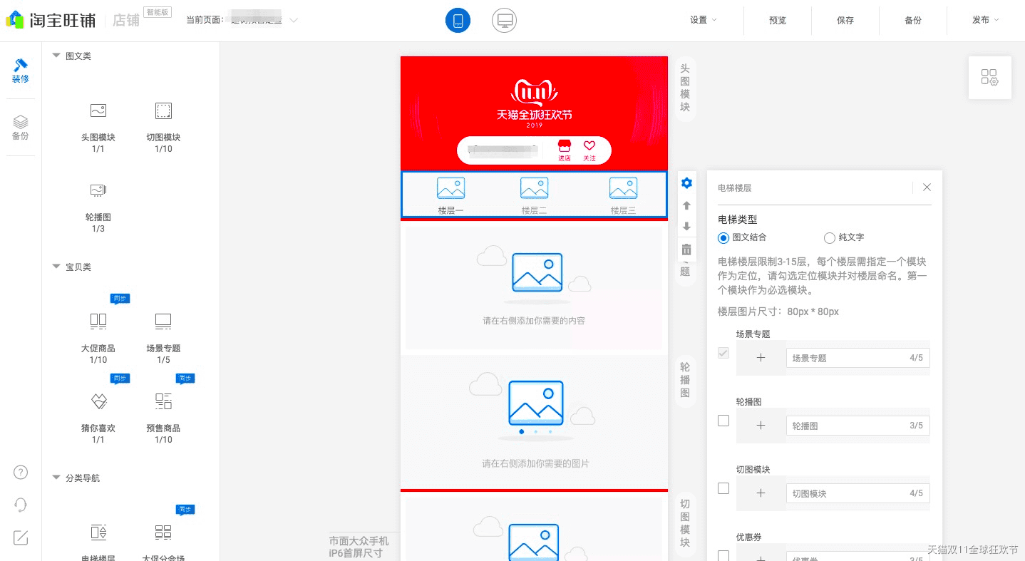Select 轮播图 side label beside the canvas
This screenshot has height=561, width=1025.
click(685, 380)
